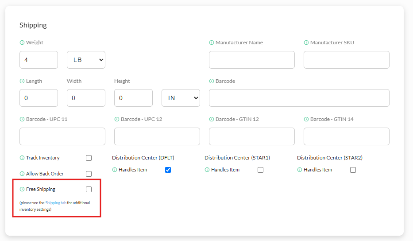Click the Allow Back Order label text
This screenshot has height=241, width=413.
[x=45, y=174]
